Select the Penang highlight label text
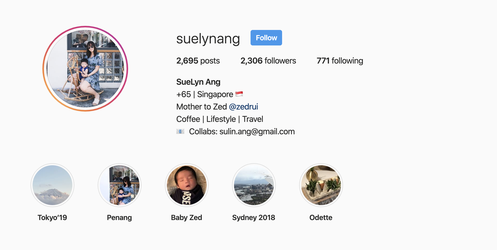The height and width of the screenshot is (250, 497). (119, 217)
